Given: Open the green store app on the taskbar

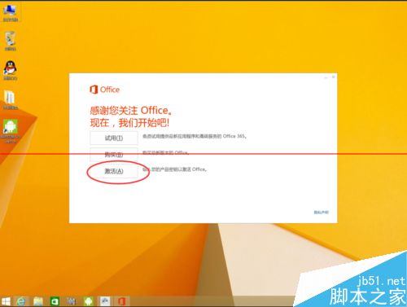Looking at the screenshot, I should tap(55, 301).
